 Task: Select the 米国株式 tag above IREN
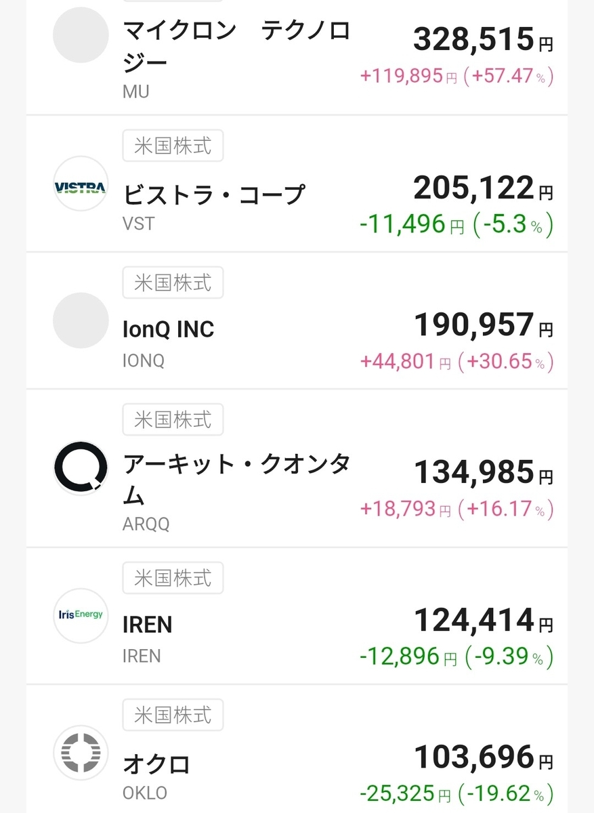pyautogui.click(x=173, y=578)
